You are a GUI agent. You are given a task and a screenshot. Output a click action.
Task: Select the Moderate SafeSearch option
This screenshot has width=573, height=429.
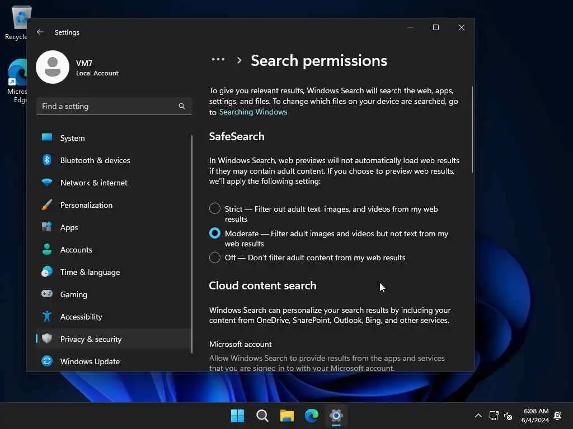[x=215, y=233]
